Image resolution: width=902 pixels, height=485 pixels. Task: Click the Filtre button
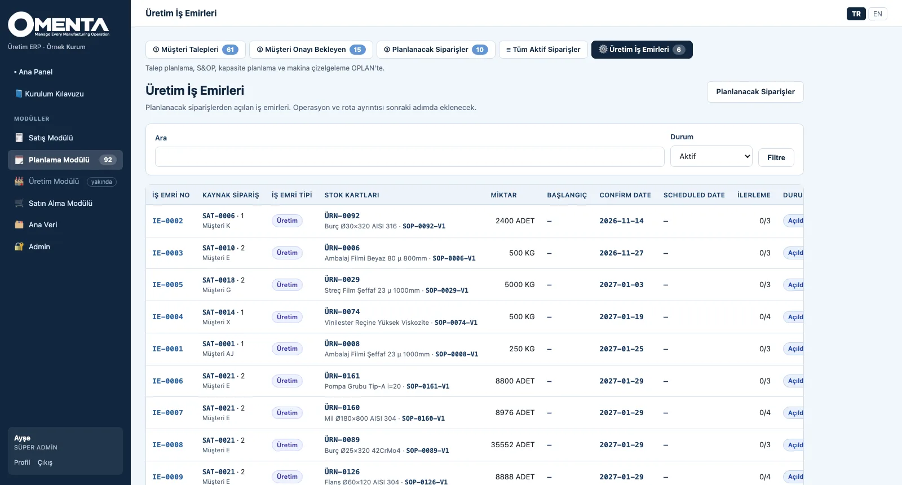point(776,158)
